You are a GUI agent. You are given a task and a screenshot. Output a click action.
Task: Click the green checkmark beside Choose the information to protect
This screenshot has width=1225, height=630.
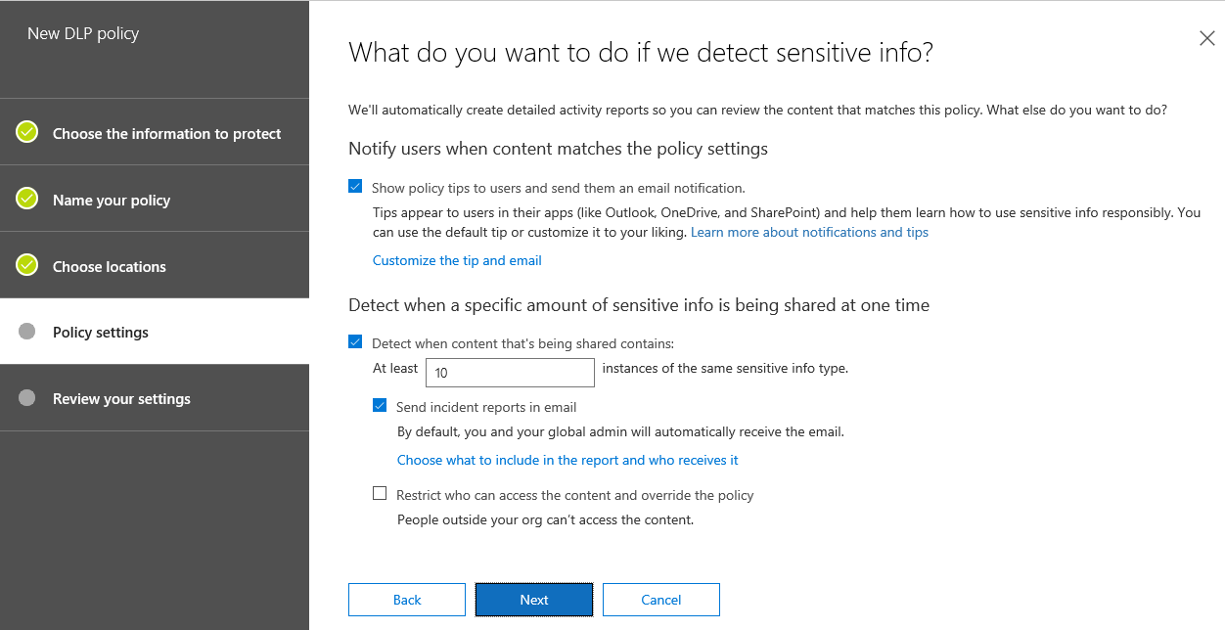28,131
